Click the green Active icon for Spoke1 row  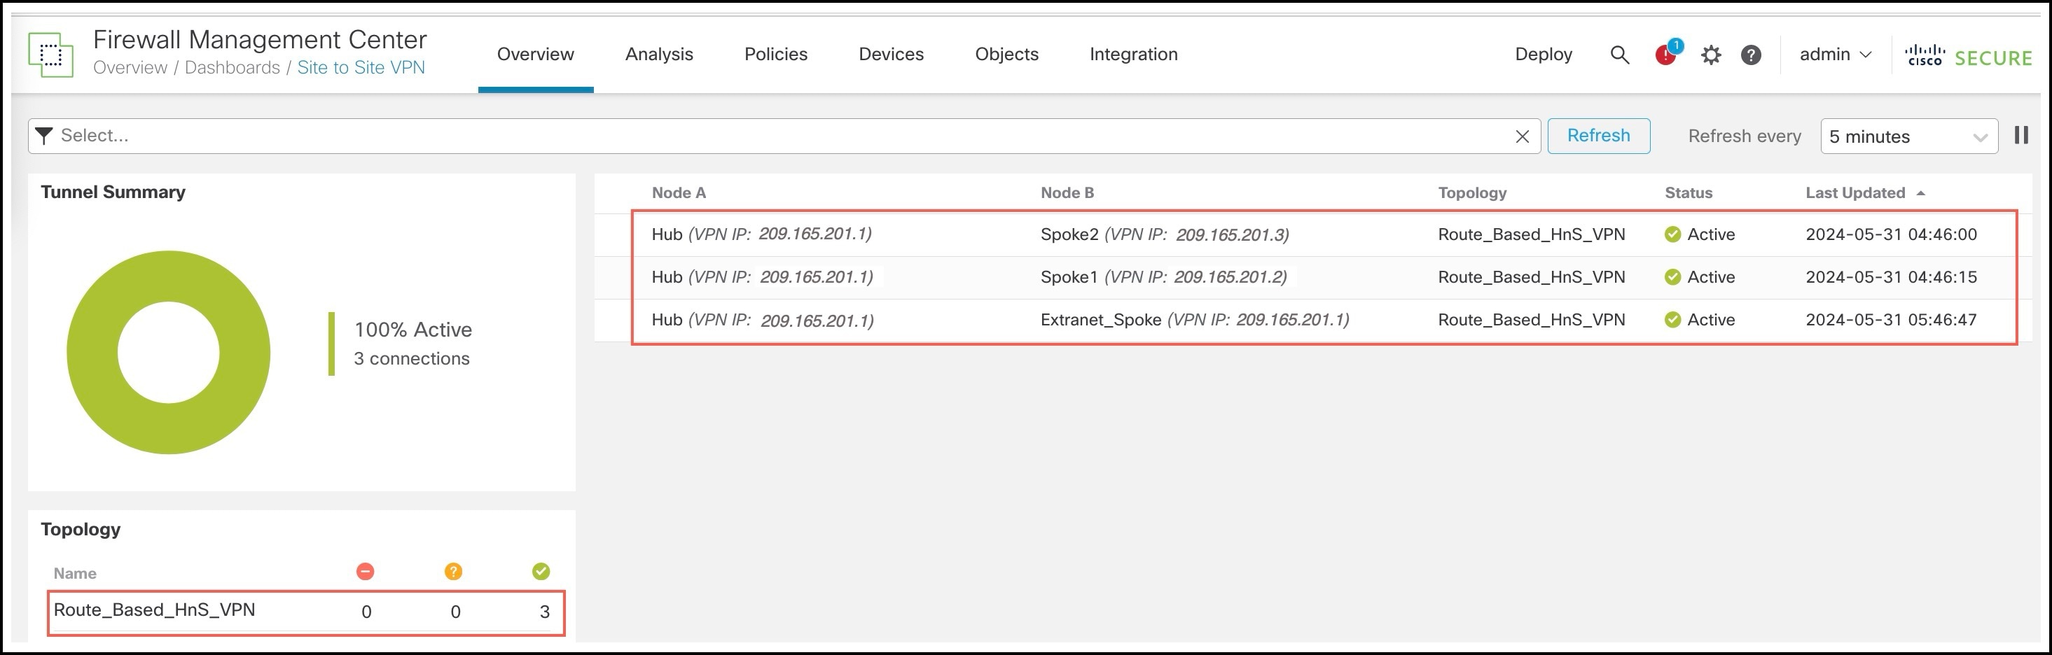click(1673, 277)
